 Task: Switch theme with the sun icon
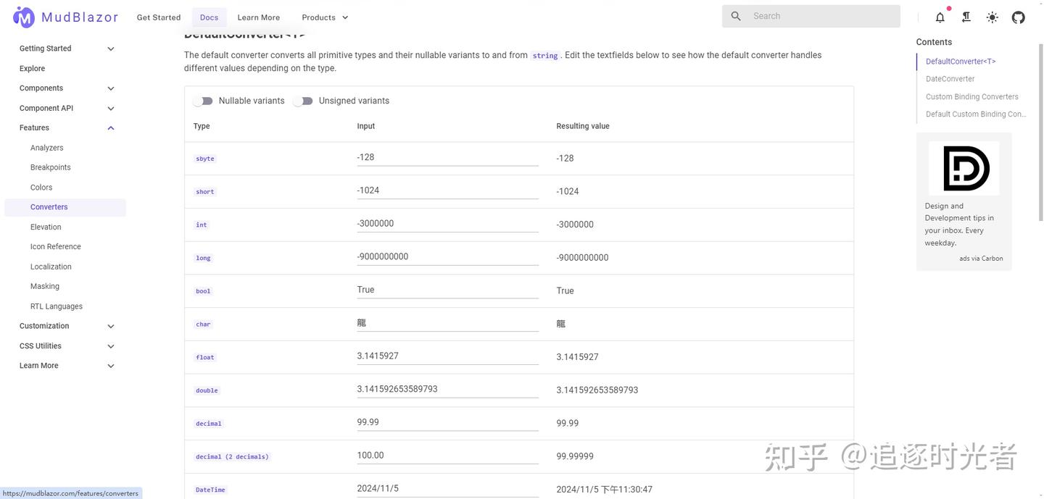tap(993, 17)
